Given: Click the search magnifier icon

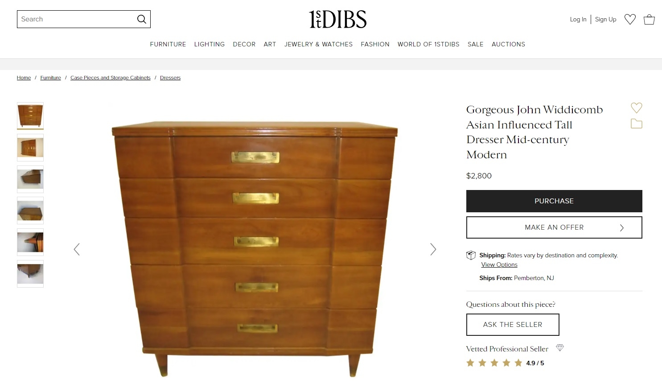Looking at the screenshot, I should tap(142, 19).
